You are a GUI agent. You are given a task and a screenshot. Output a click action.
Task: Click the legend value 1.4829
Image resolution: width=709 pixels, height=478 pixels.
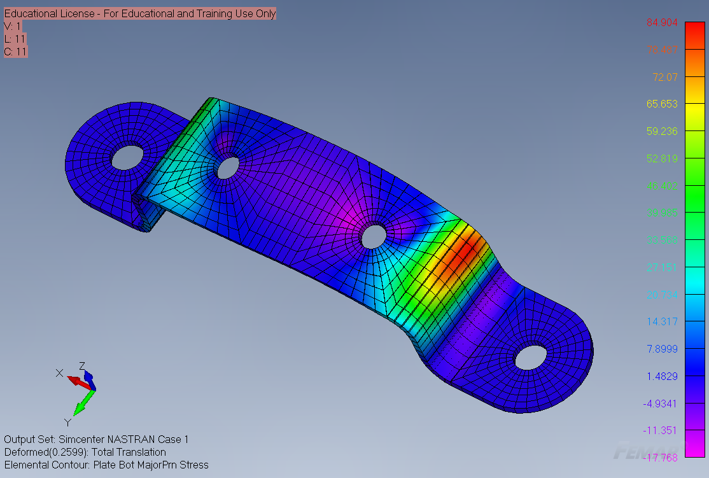662,376
